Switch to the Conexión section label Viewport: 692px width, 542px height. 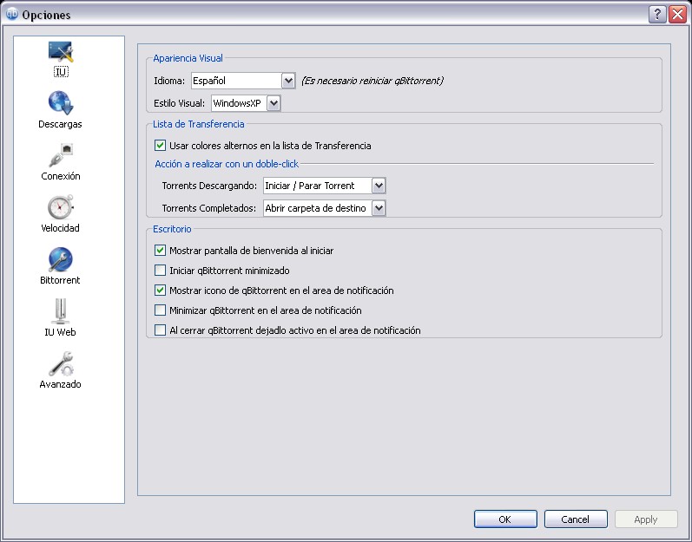61,176
